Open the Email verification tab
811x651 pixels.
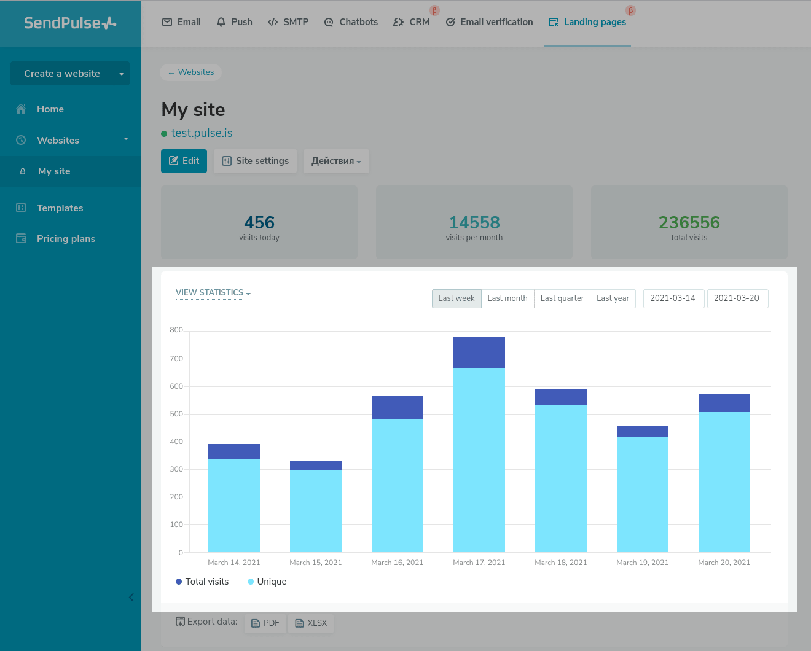point(489,22)
